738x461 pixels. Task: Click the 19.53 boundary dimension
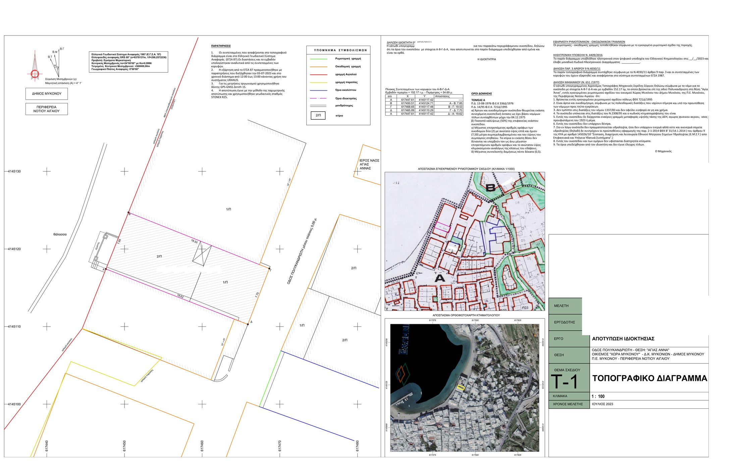(194, 241)
